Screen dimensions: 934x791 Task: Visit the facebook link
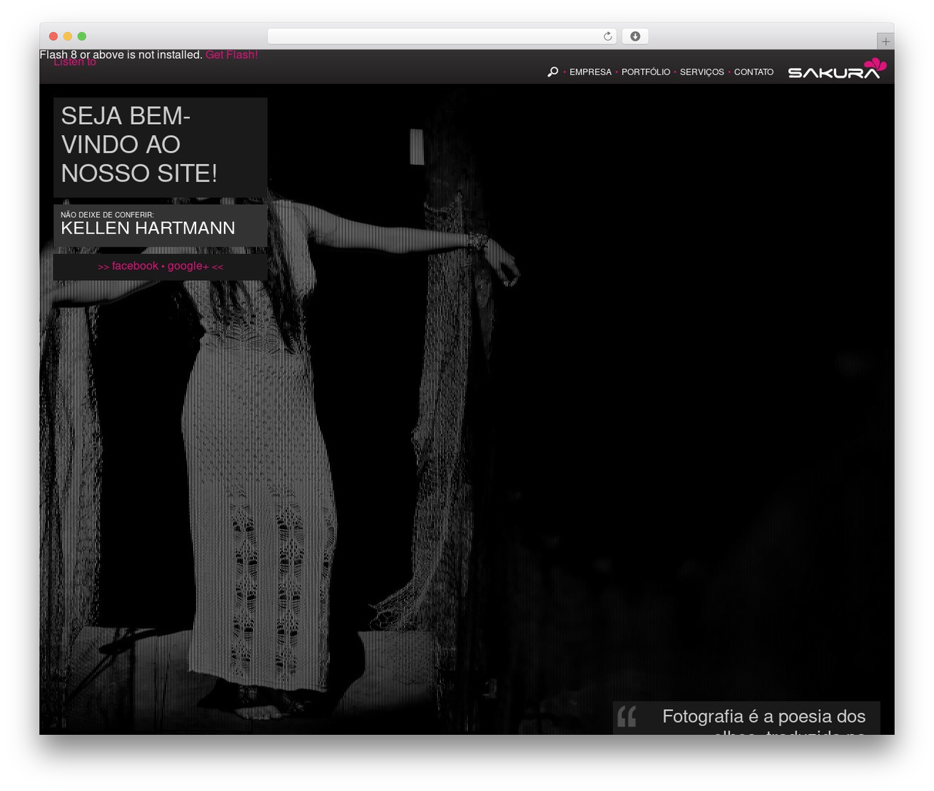coord(135,266)
